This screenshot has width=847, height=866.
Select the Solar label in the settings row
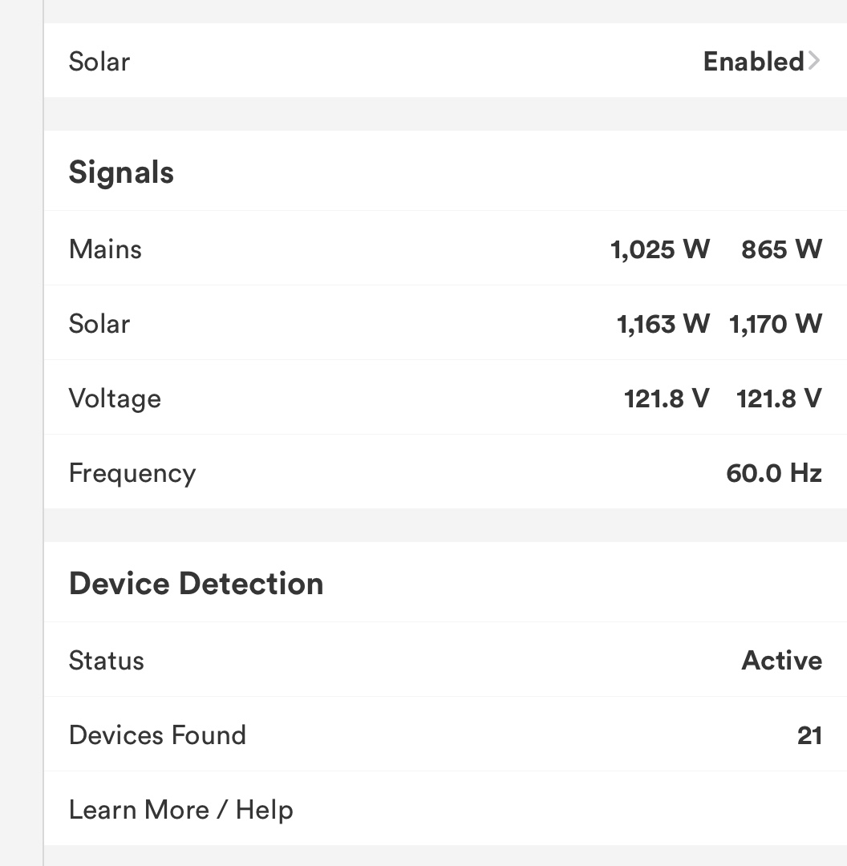(x=99, y=62)
